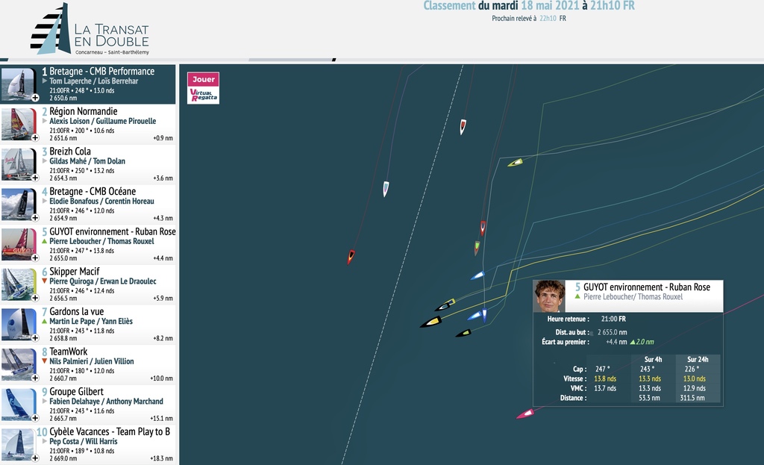Select GUYOT environnement boat photo in ranking
The height and width of the screenshot is (465, 764).
pos(19,244)
